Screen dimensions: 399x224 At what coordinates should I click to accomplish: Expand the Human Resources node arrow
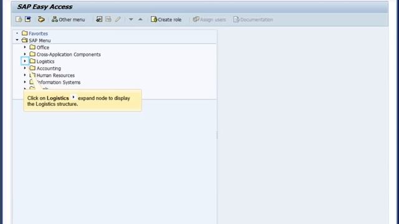pyautogui.click(x=25, y=75)
